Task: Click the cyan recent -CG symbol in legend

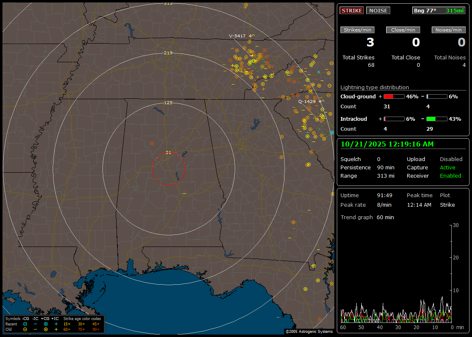Action: (x=25, y=324)
